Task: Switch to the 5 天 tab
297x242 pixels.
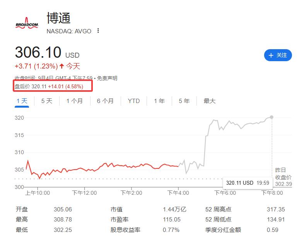Action: [x=47, y=101]
